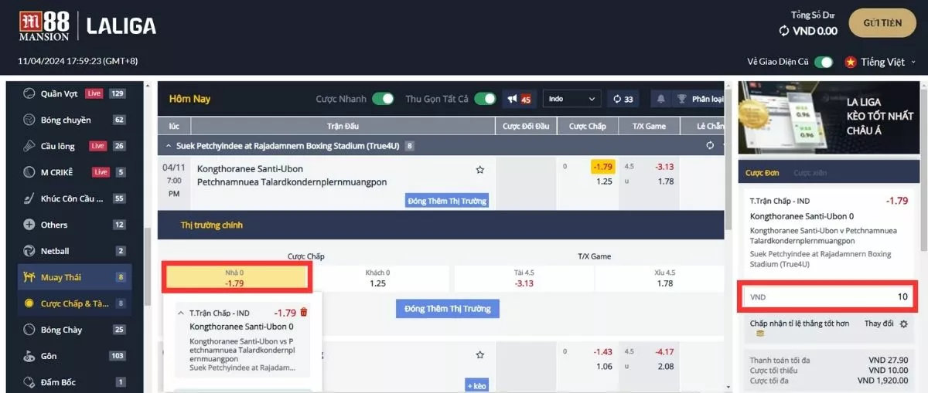Click the GỬI TIỀN deposit button
928x393 pixels.
tap(882, 23)
